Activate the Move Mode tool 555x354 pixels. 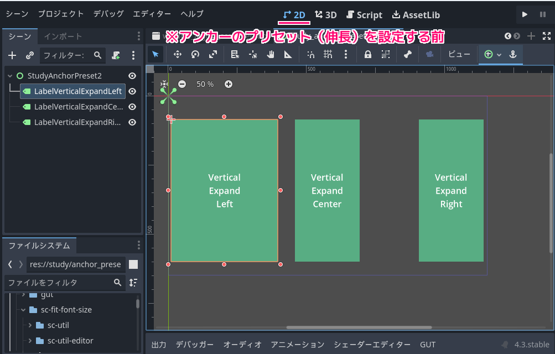[x=178, y=54]
